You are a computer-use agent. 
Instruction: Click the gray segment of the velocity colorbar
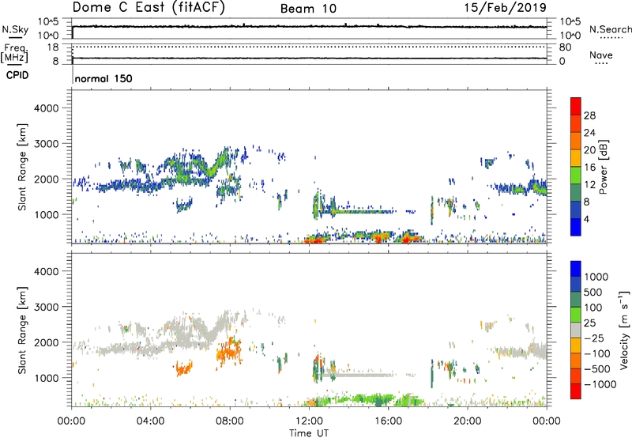pos(576,330)
